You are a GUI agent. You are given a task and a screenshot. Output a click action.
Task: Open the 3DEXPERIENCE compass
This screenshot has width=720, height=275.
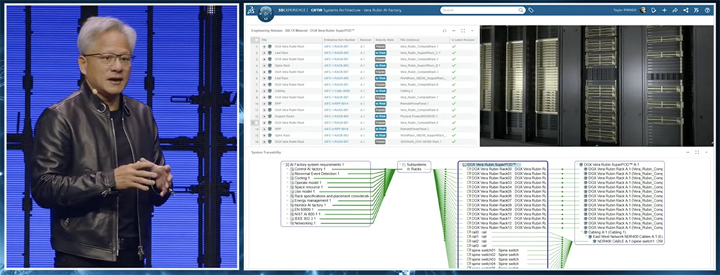point(266,13)
